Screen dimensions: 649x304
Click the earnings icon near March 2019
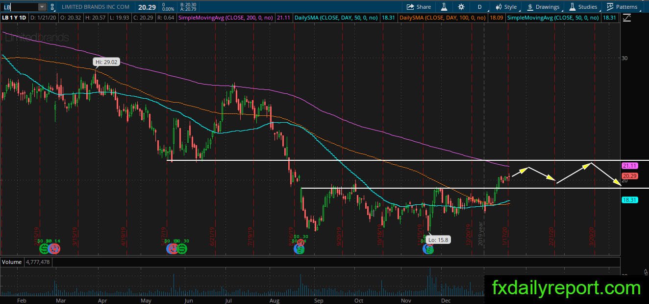(x=54, y=249)
